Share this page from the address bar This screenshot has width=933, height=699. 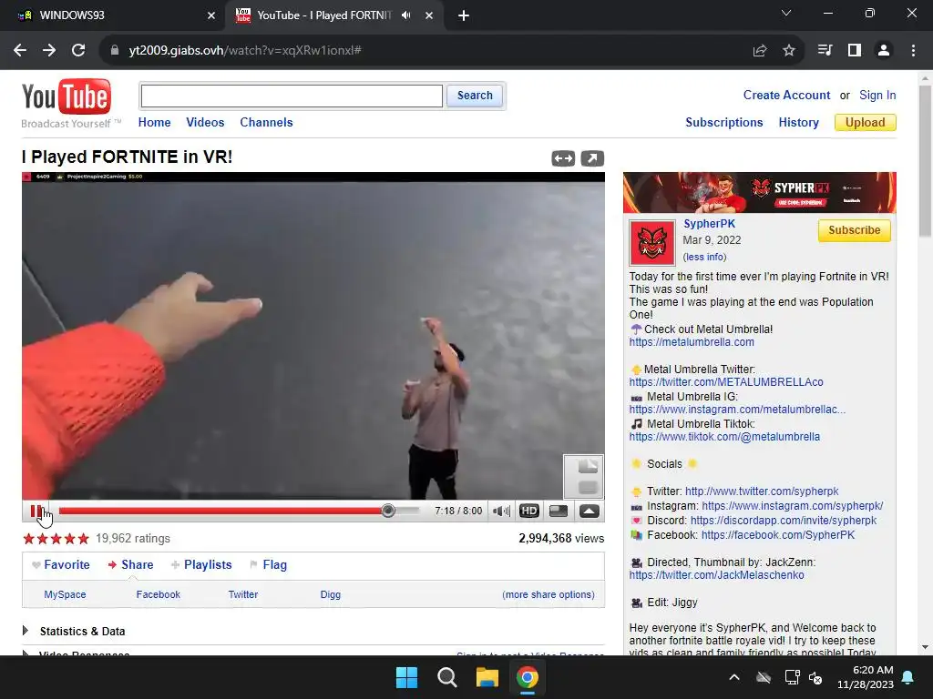(x=759, y=51)
